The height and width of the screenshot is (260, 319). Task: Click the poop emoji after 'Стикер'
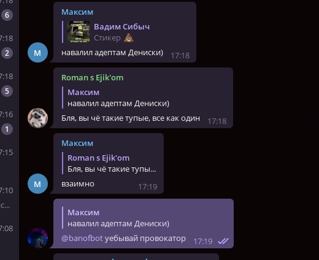129,38
